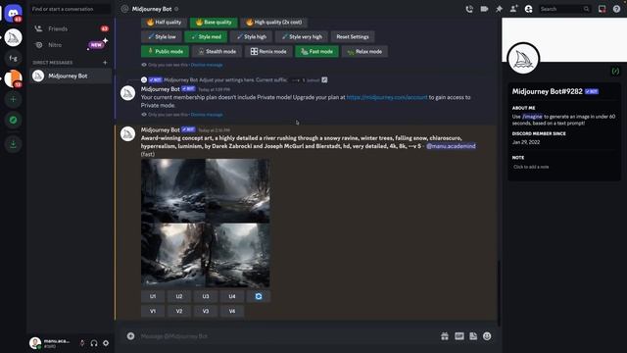
Task: Click Midjourney Bot avatar beside prompt message
Action: (128, 133)
